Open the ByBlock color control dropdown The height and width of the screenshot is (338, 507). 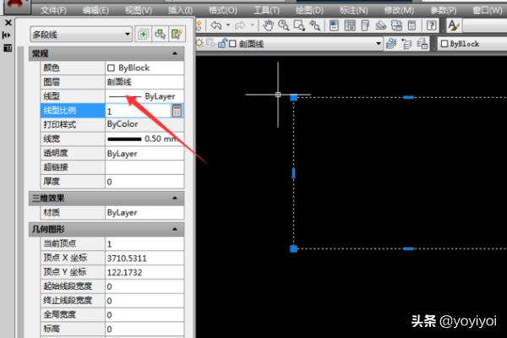(472, 44)
